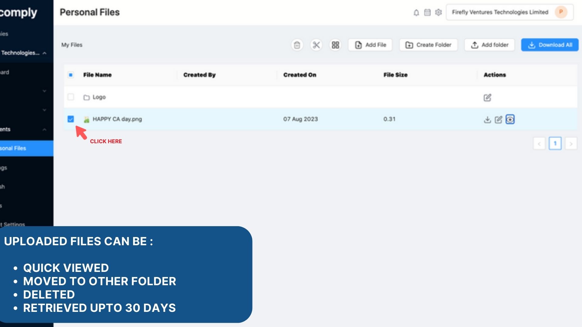582x327 pixels.
Task: Switch to grid view icon
Action: (x=335, y=45)
